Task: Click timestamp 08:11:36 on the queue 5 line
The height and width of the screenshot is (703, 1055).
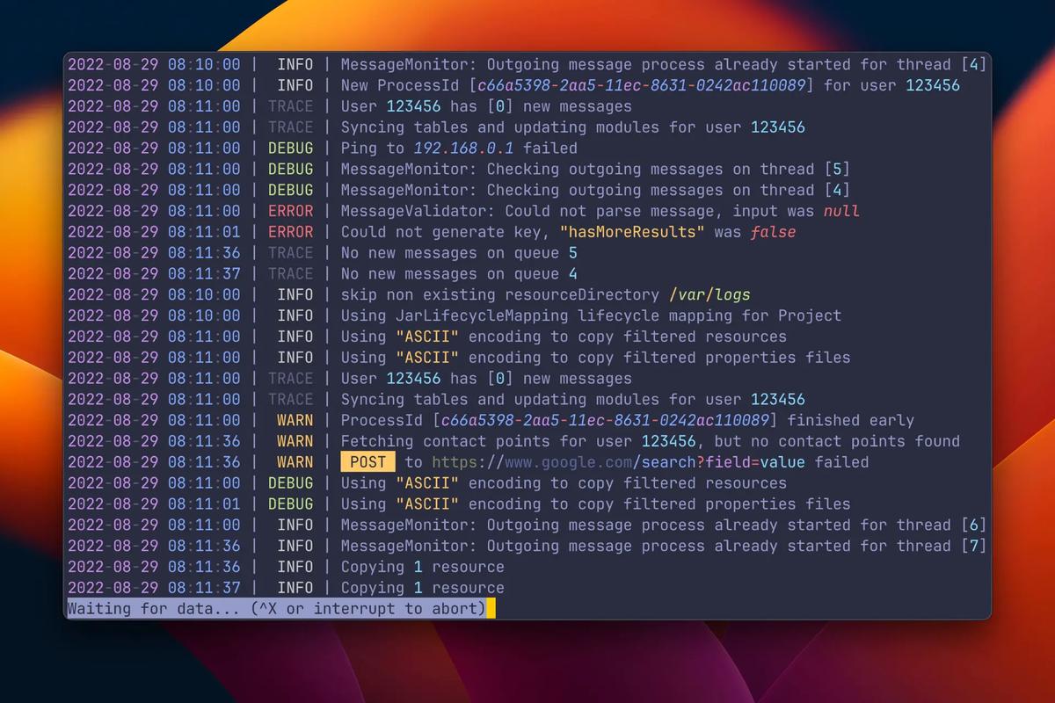Action: [204, 253]
